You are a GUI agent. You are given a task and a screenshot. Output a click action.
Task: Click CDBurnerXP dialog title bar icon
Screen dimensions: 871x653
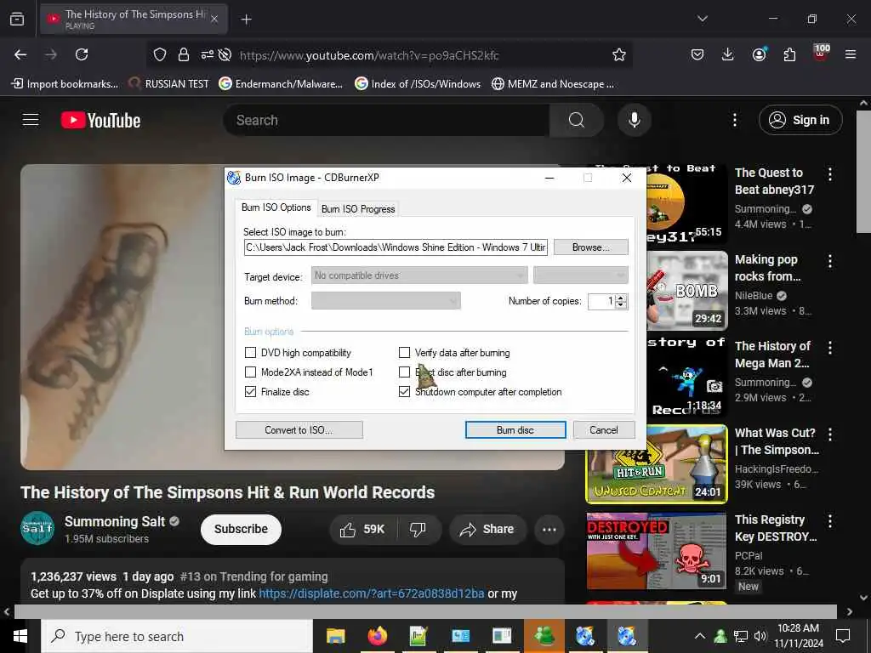point(234,178)
